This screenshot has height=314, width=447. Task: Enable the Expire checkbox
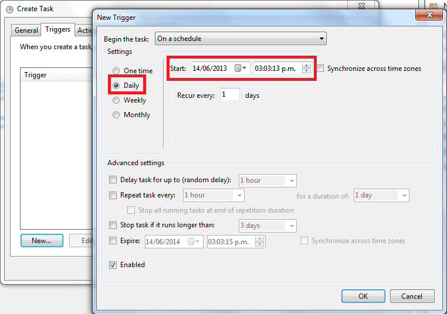[x=113, y=241]
